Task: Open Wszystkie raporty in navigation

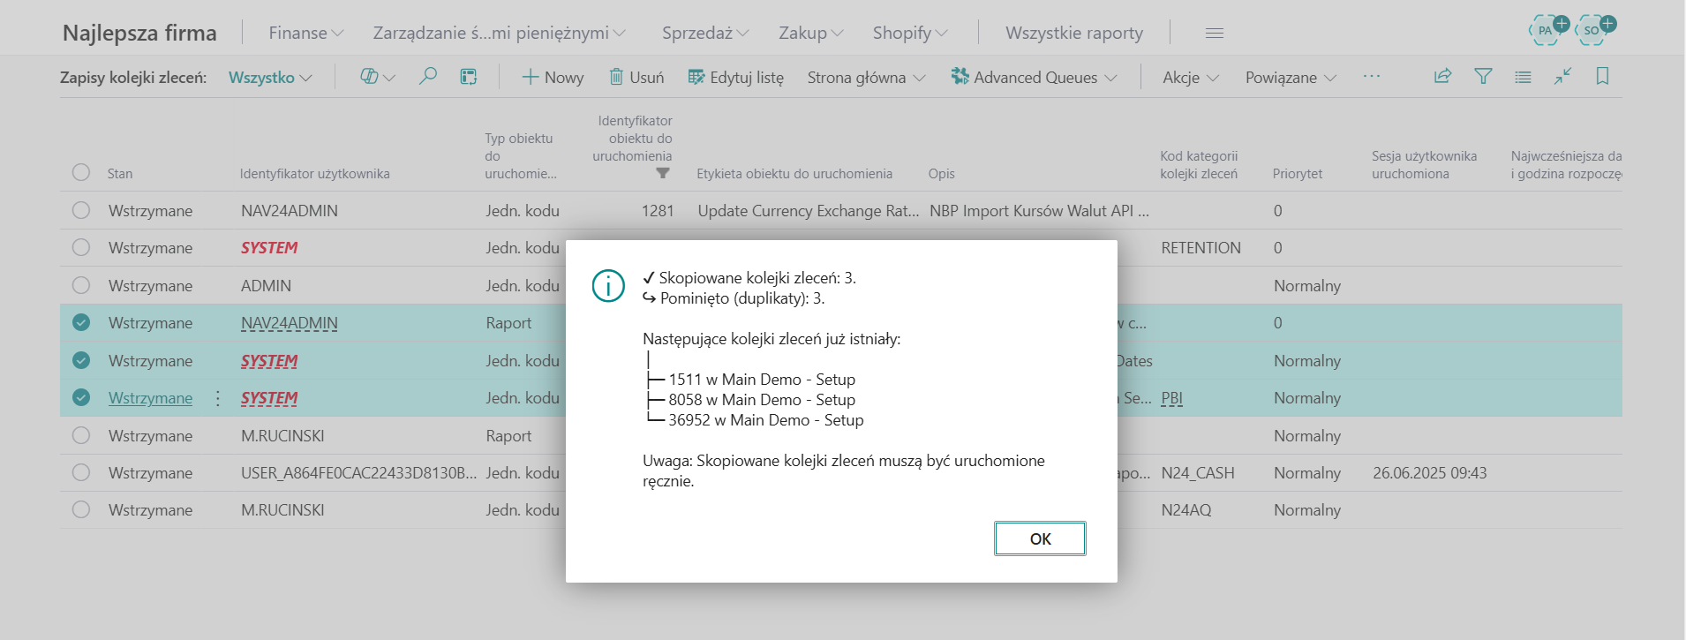Action: [1073, 34]
